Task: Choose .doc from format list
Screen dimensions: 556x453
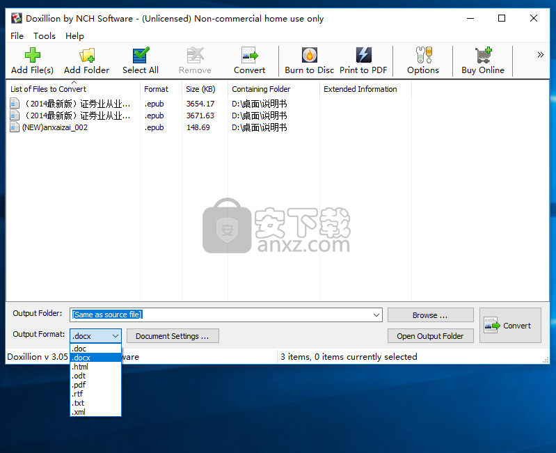Action: pyautogui.click(x=96, y=349)
